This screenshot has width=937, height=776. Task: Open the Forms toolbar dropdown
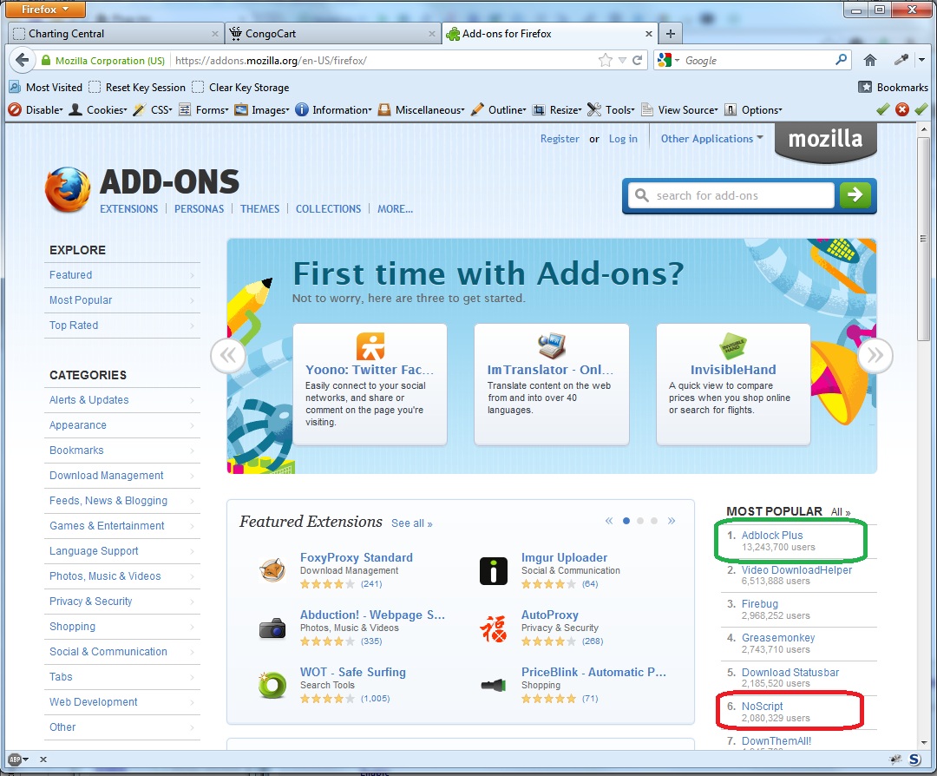(204, 110)
